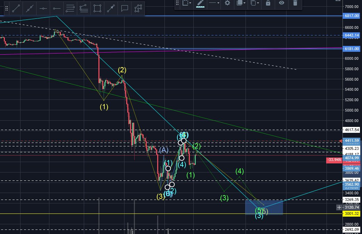The height and width of the screenshot is (234, 362).
Task: Select the connected-nodes pattern tool
Action: [x=138, y=9]
